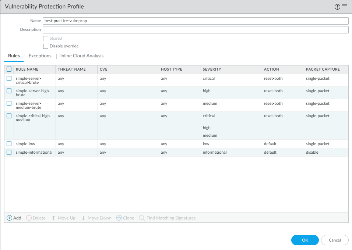Viewport: 352px width, 250px height.
Task: Sort by Severity column header
Action: click(212, 69)
